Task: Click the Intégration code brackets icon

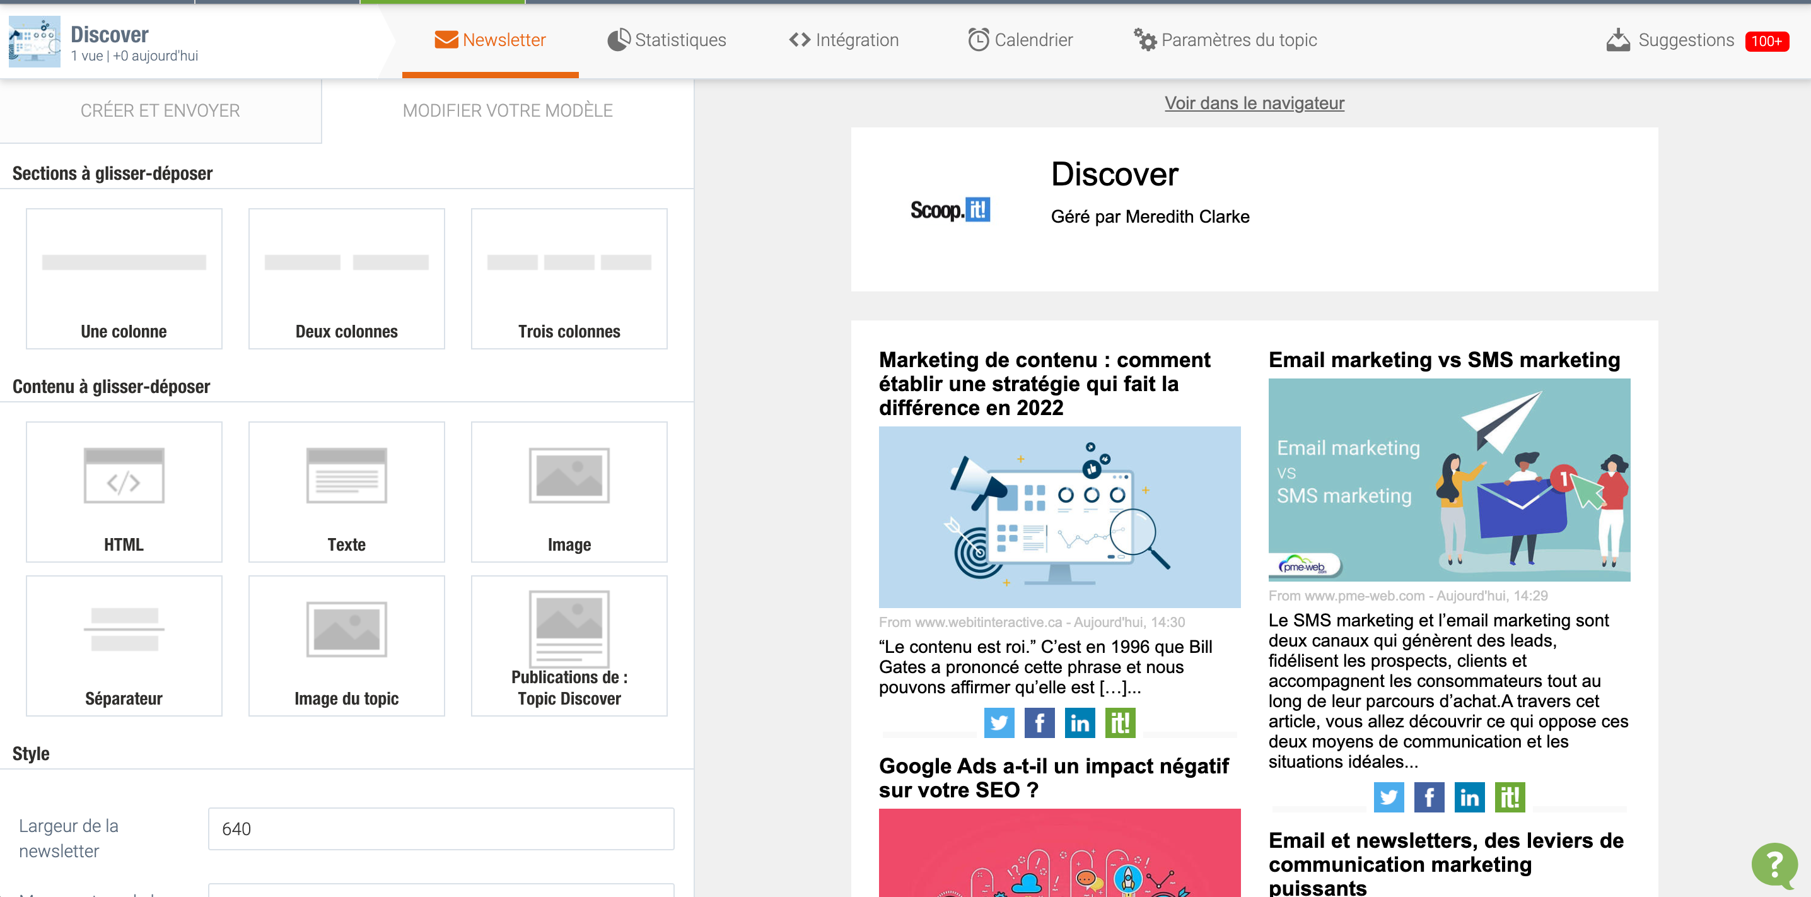Action: tap(800, 40)
